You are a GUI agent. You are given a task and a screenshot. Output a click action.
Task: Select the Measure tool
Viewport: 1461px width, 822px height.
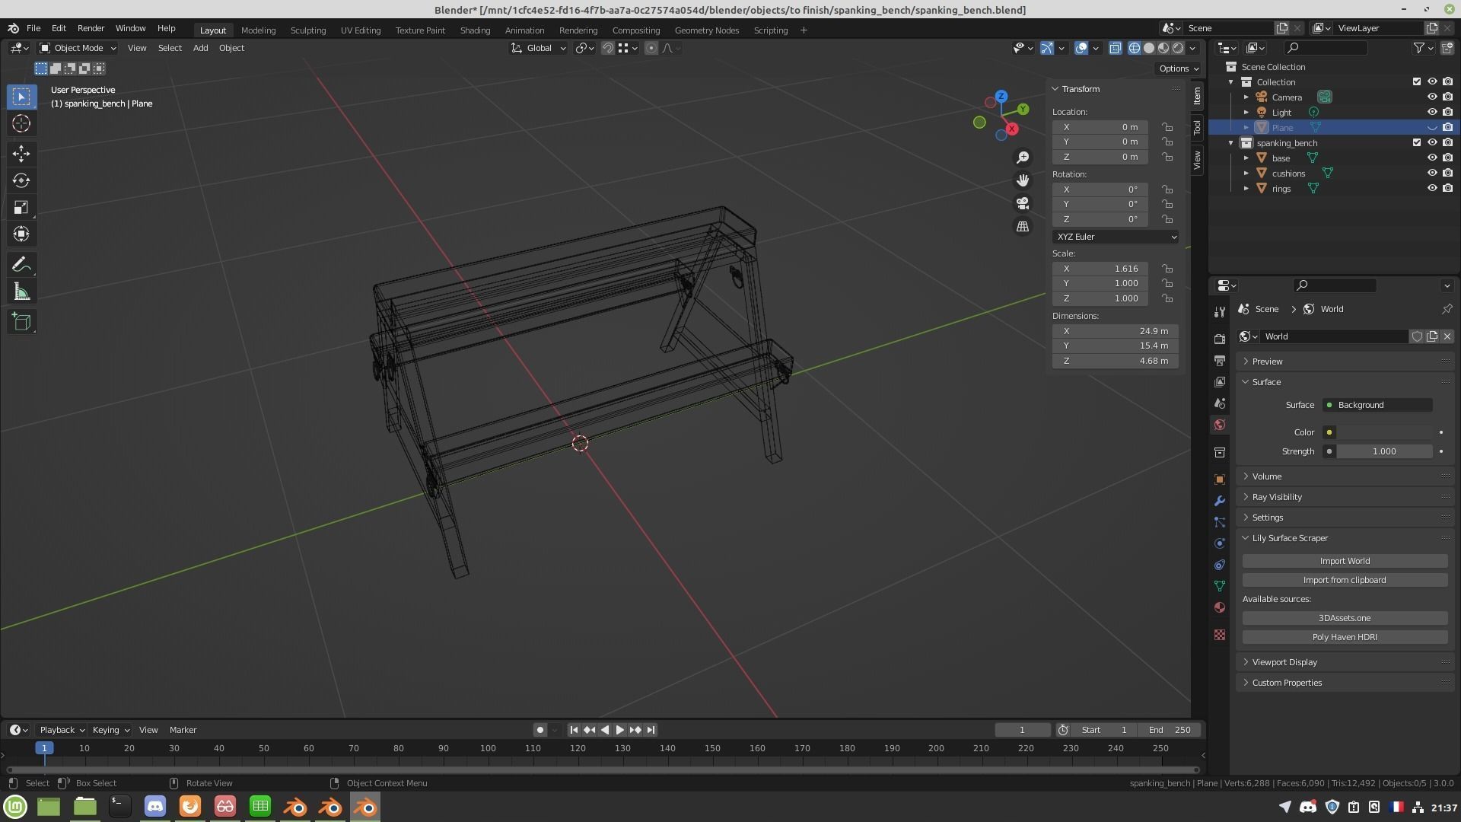(21, 292)
